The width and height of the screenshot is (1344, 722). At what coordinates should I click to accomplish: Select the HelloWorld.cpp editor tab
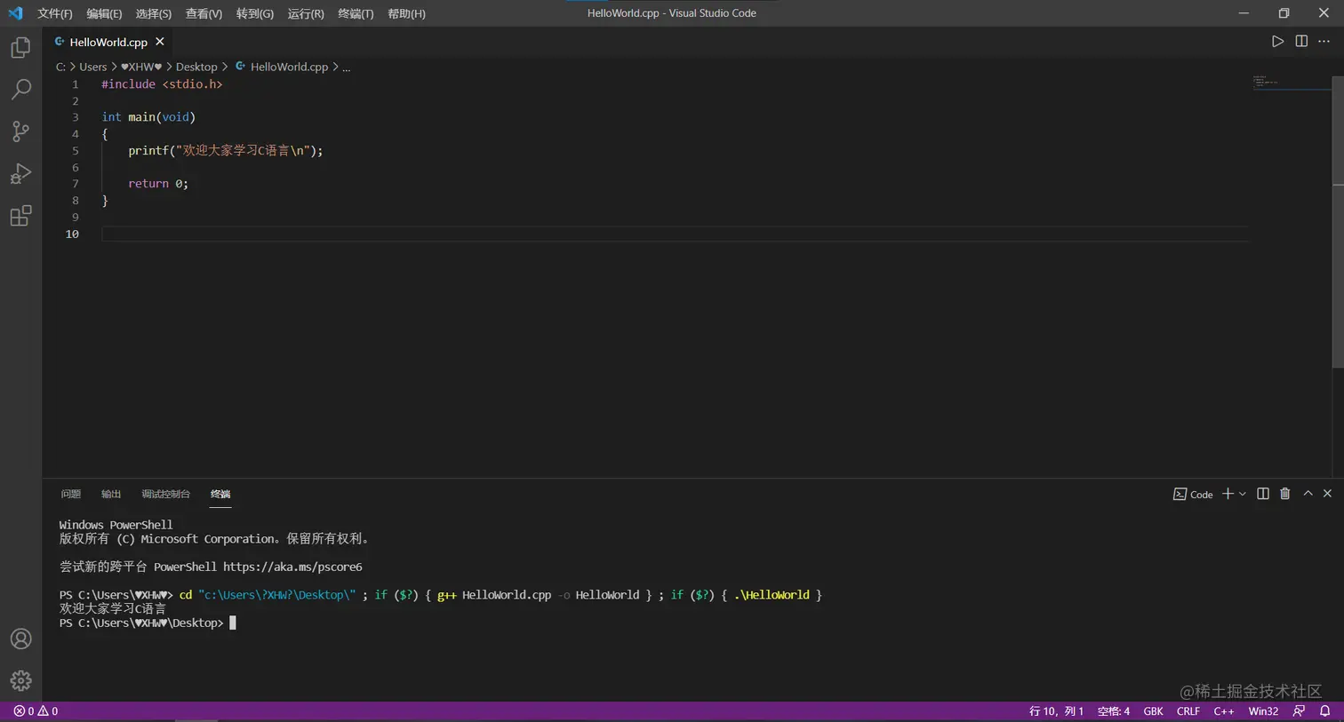[108, 42]
